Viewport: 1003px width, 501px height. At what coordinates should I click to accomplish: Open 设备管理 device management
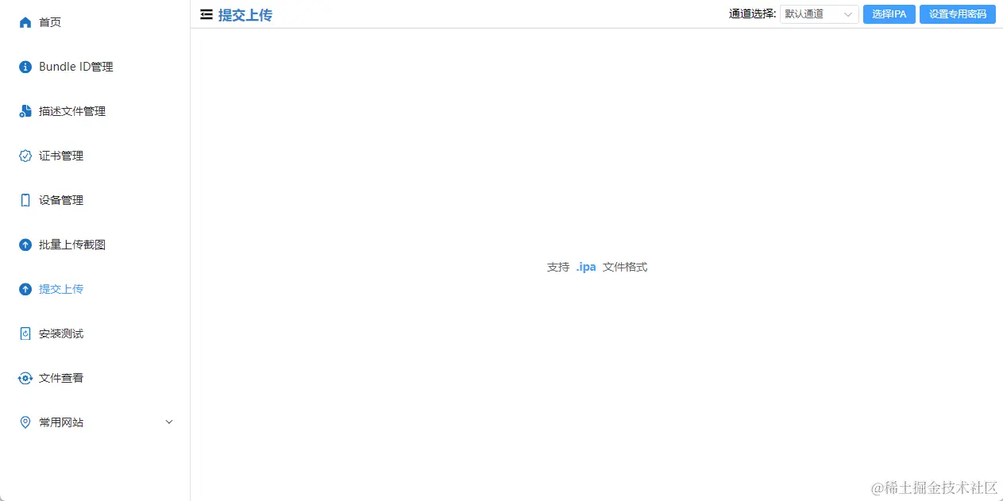[x=62, y=200]
